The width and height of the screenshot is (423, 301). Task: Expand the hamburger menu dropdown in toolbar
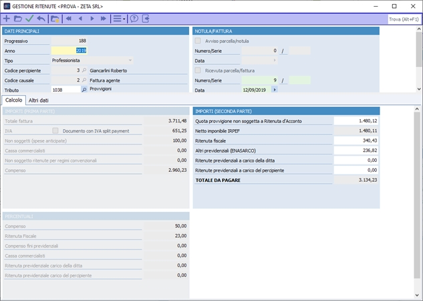pyautogui.click(x=118, y=19)
